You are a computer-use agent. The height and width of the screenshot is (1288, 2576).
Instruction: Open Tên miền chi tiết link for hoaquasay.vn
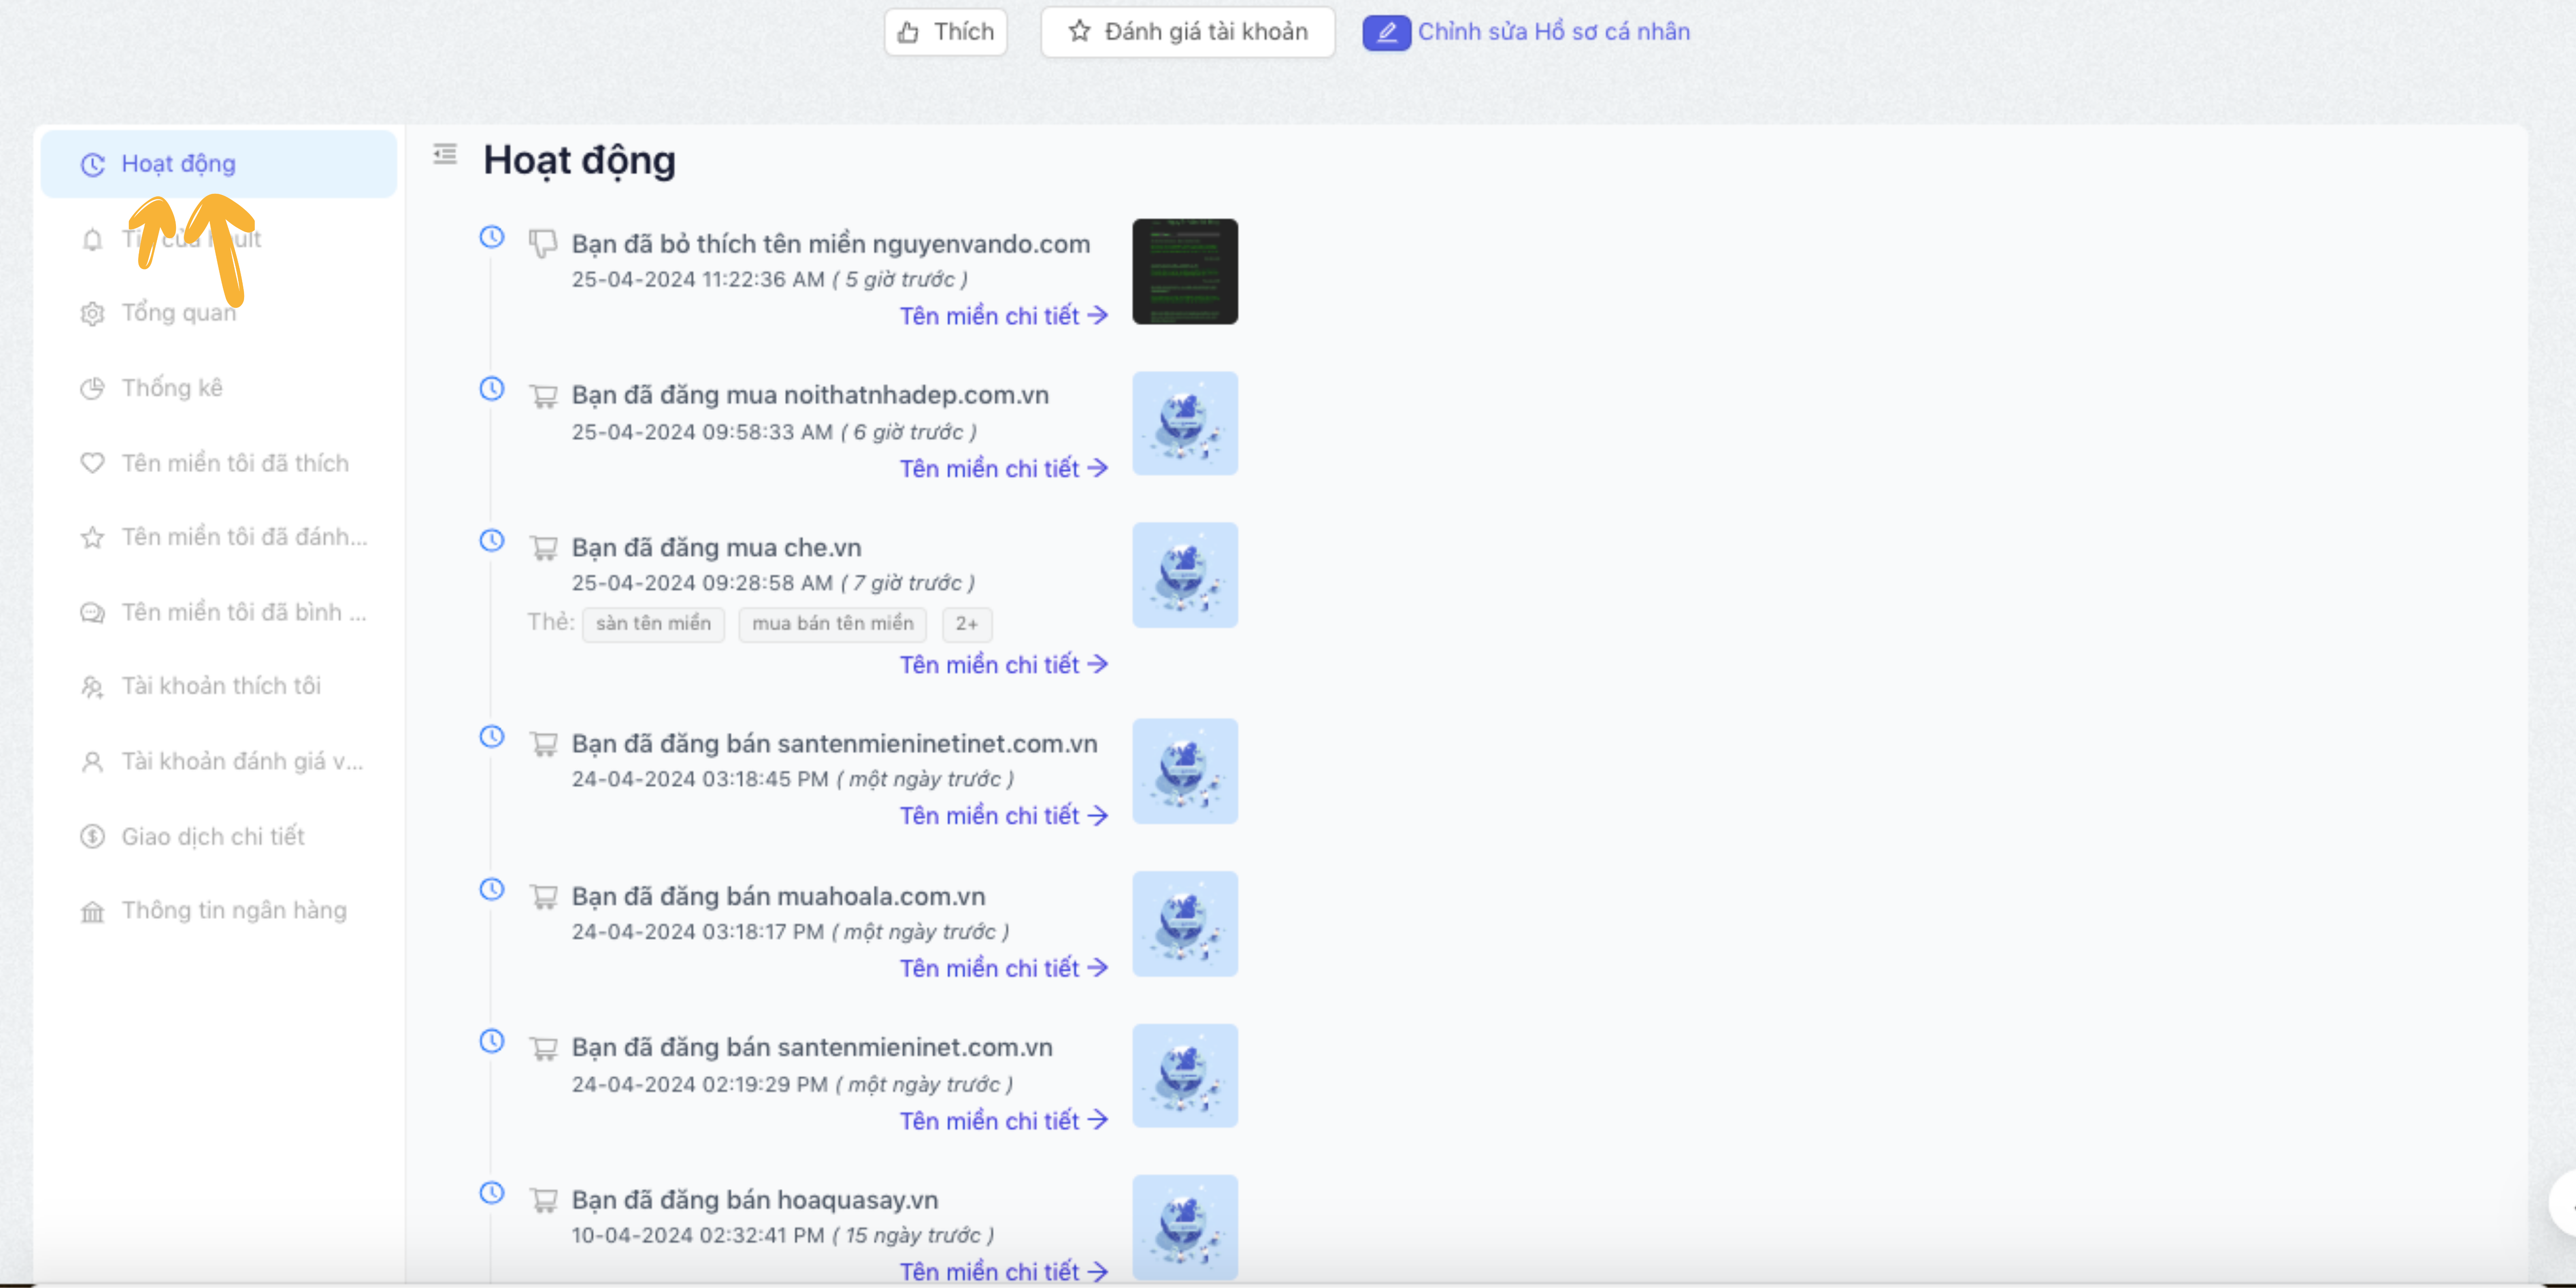(1004, 1272)
